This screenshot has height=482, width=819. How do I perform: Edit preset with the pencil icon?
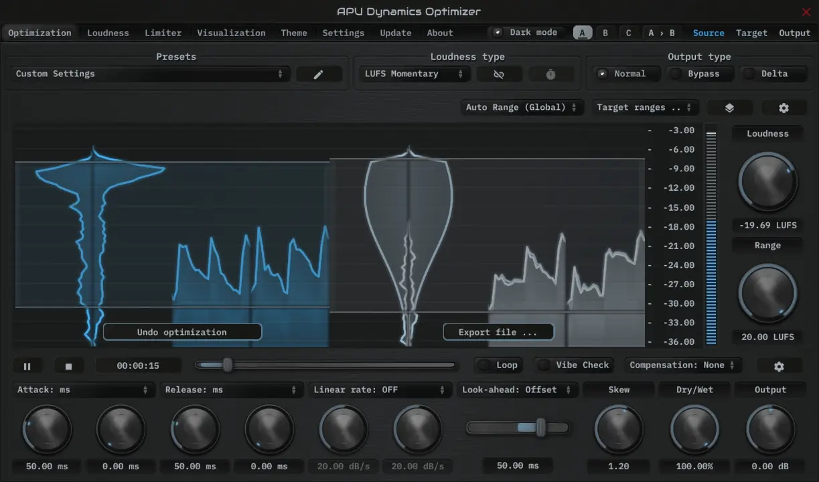tap(319, 74)
